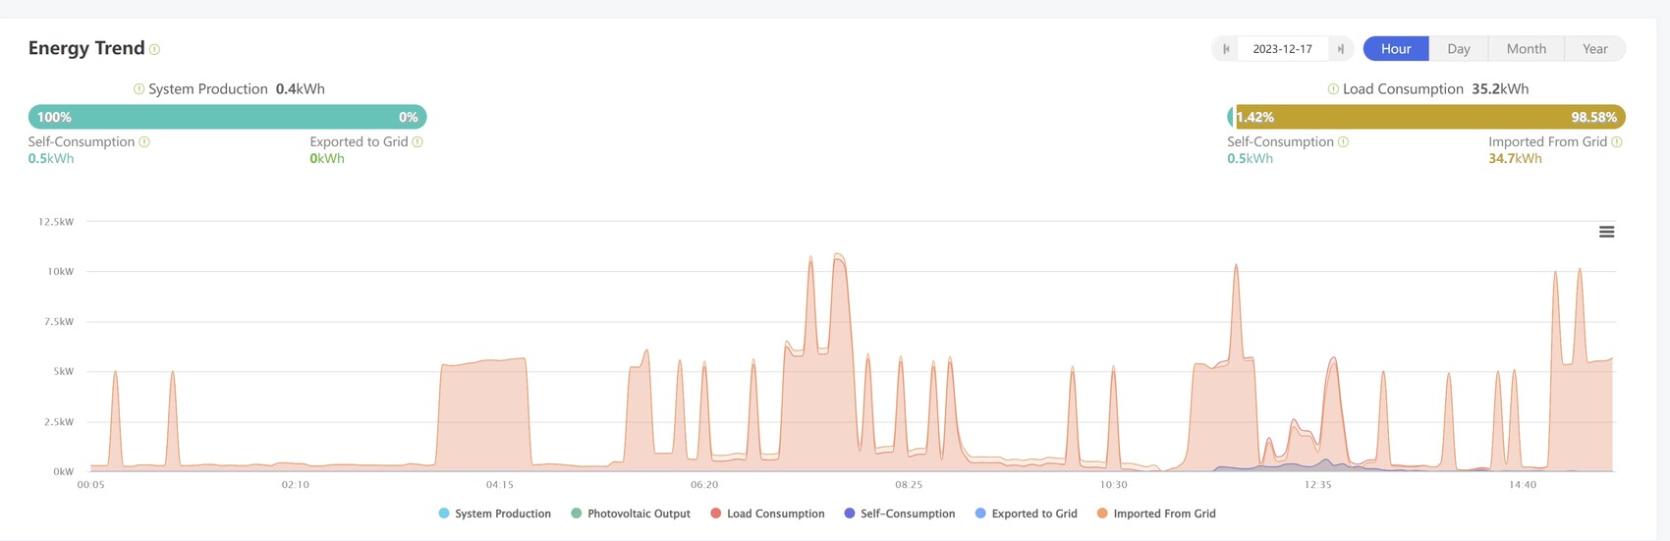1670x541 pixels.
Task: Switch to the Day view tab
Action: [x=1458, y=49]
